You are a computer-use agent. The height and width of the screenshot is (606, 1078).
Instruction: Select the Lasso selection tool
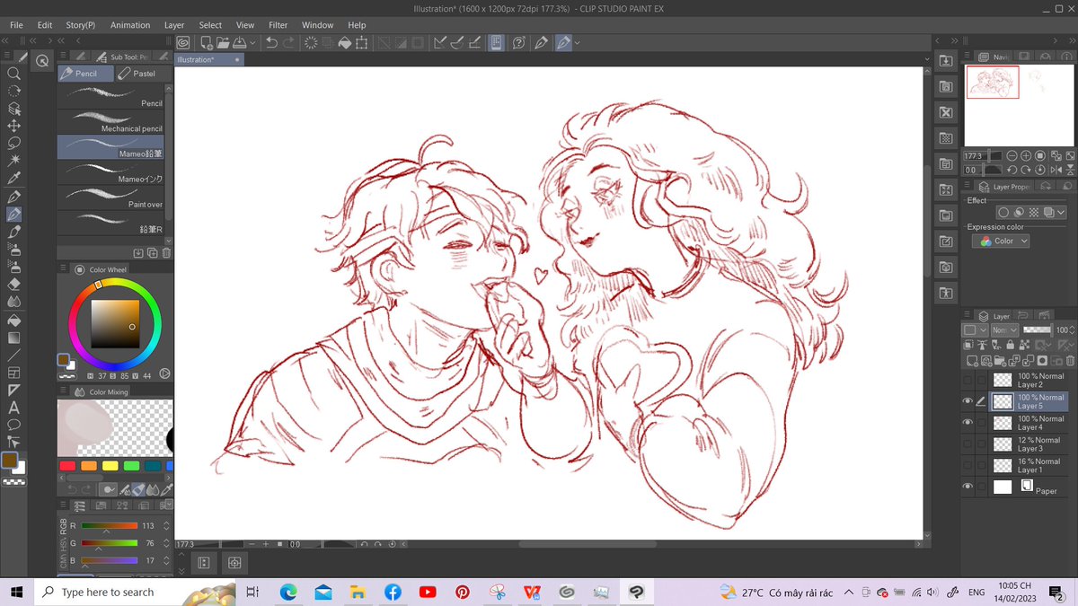pos(13,143)
